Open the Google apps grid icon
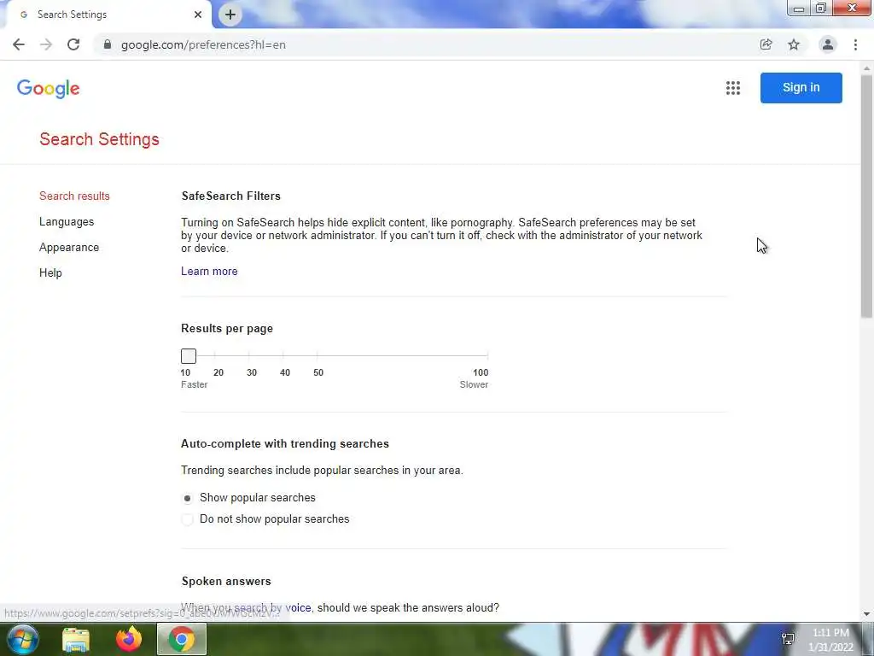 tap(733, 88)
